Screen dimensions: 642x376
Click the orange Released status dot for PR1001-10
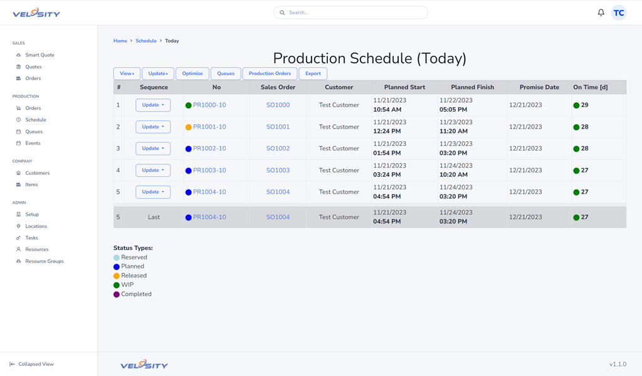[x=188, y=127]
